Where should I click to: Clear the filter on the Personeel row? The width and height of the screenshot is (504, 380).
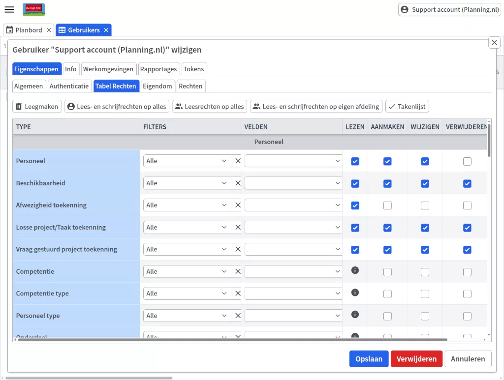[x=238, y=161]
